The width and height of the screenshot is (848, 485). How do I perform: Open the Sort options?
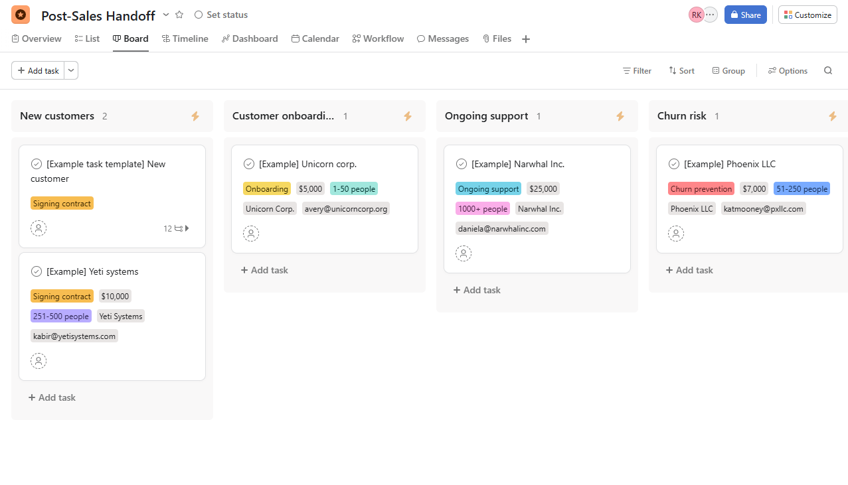(x=681, y=70)
